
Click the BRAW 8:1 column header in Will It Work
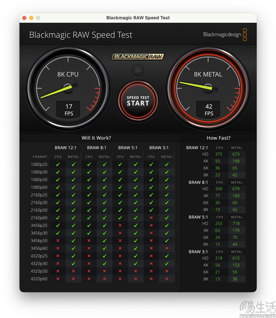coord(97,148)
